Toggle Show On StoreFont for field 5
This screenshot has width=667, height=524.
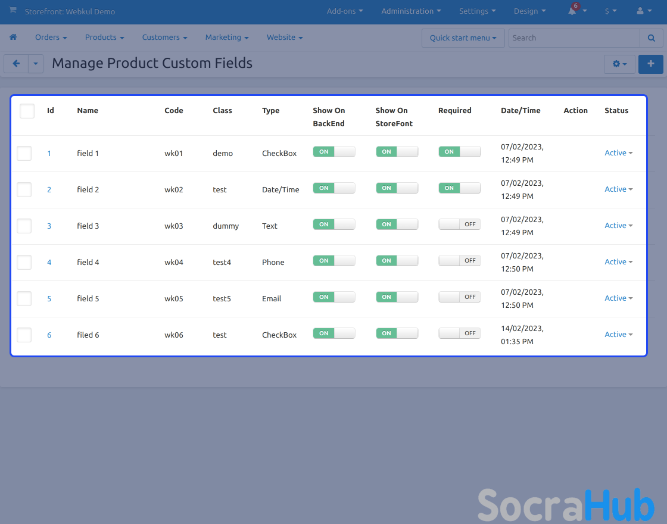(397, 297)
